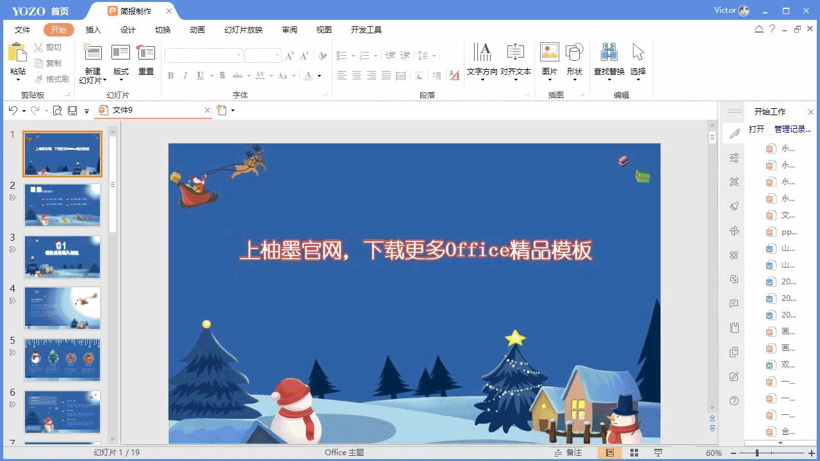The width and height of the screenshot is (820, 461).
Task: Switch to the Insert (插入) tab
Action: [x=94, y=30]
